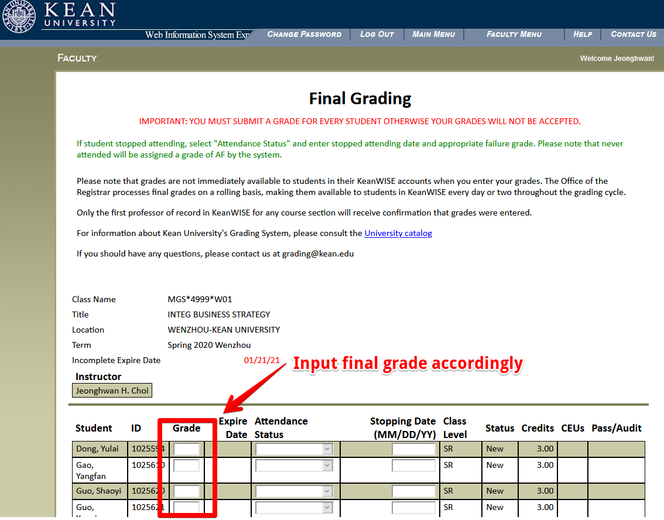The width and height of the screenshot is (664, 520).
Task: Click the Pass/Audit column header
Action: pyautogui.click(x=617, y=429)
